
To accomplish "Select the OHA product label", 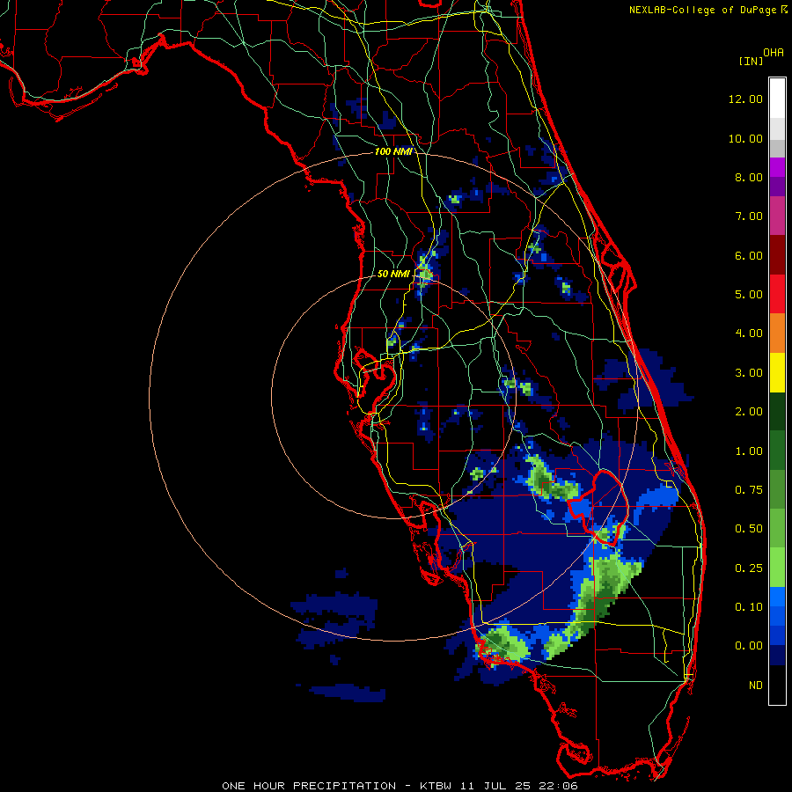I will (x=774, y=52).
